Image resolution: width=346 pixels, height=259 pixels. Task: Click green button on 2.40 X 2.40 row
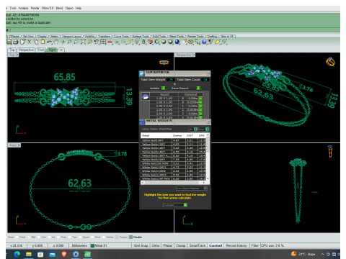click(x=200, y=106)
